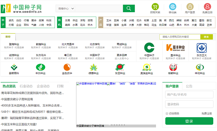Focus the 用户名/手机号 field
The image size is (217, 131).
[x=189, y=94]
